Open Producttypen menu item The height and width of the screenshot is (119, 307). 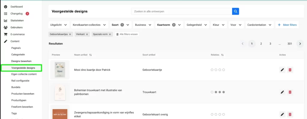click(x=19, y=100)
